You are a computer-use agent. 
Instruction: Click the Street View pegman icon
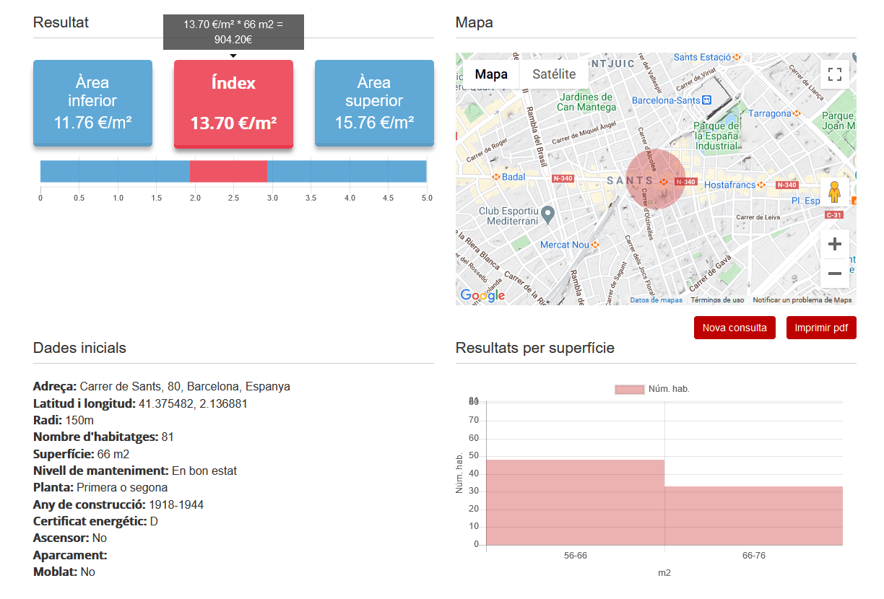[x=835, y=193]
